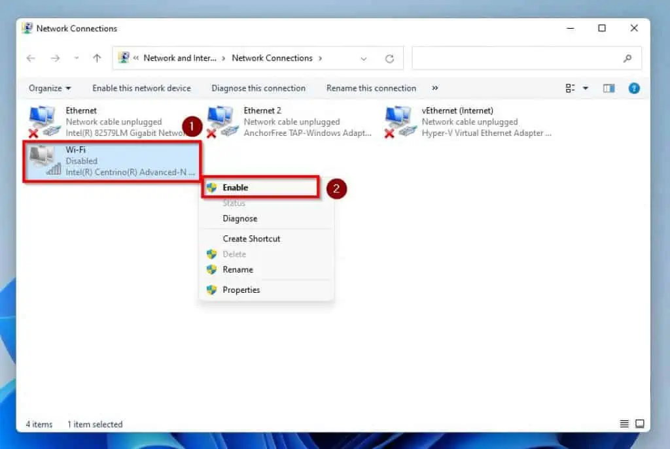This screenshot has width=670, height=449.
Task: Open the Organize dropdown
Action: pyautogui.click(x=49, y=88)
